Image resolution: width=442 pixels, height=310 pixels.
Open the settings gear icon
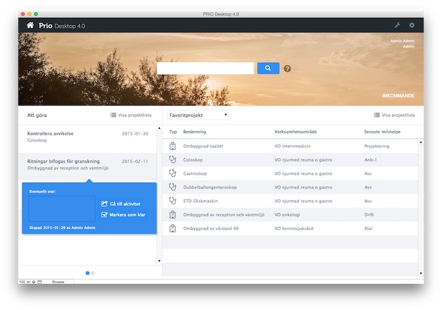(x=412, y=25)
